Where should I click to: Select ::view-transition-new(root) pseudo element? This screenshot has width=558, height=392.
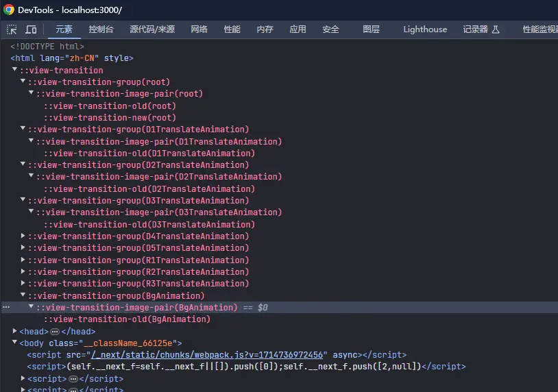point(110,118)
